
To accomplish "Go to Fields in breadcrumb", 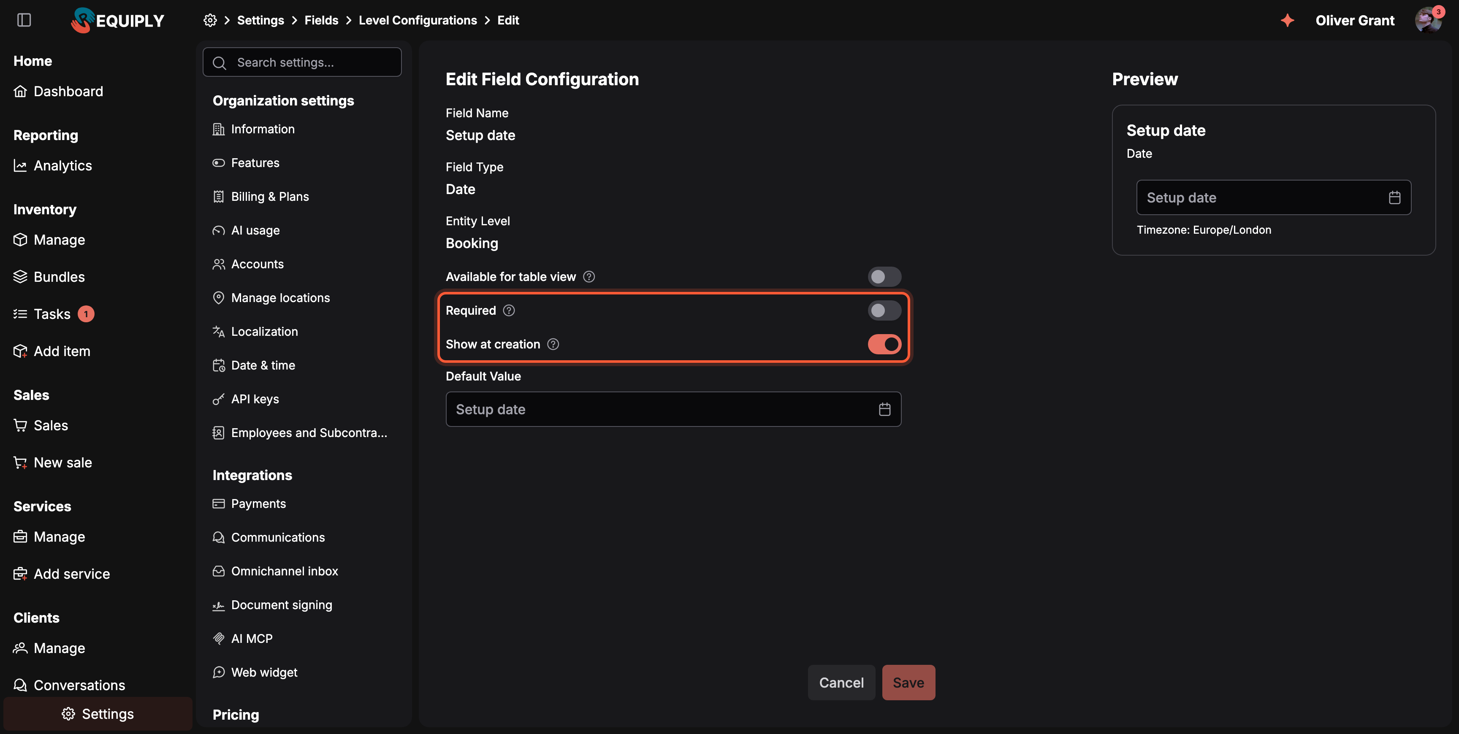I will (x=321, y=20).
